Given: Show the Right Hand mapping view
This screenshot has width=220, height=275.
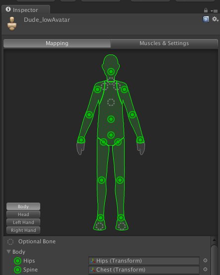Looking at the screenshot, I should 23,230.
